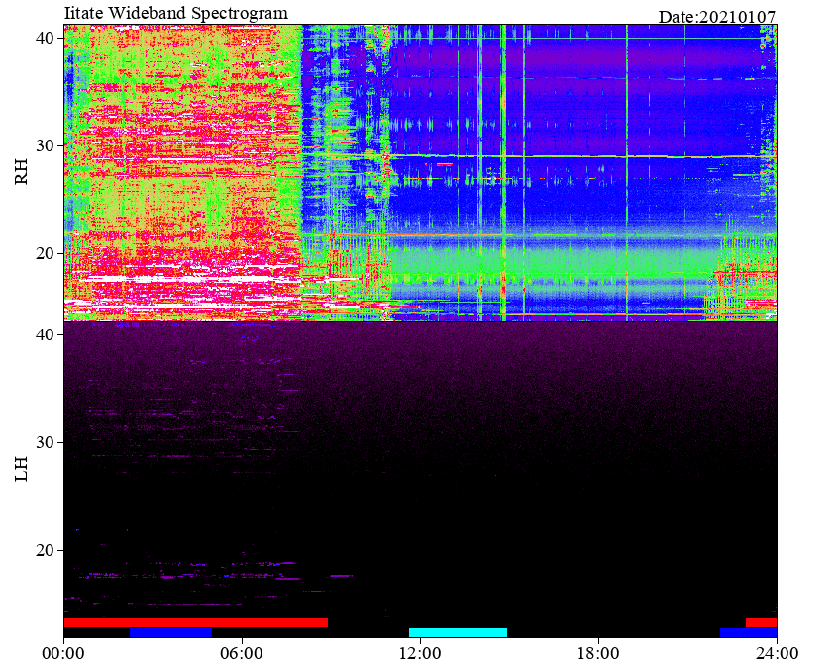Click the LH axis label
The height and width of the screenshot is (661, 840).
pos(21,469)
